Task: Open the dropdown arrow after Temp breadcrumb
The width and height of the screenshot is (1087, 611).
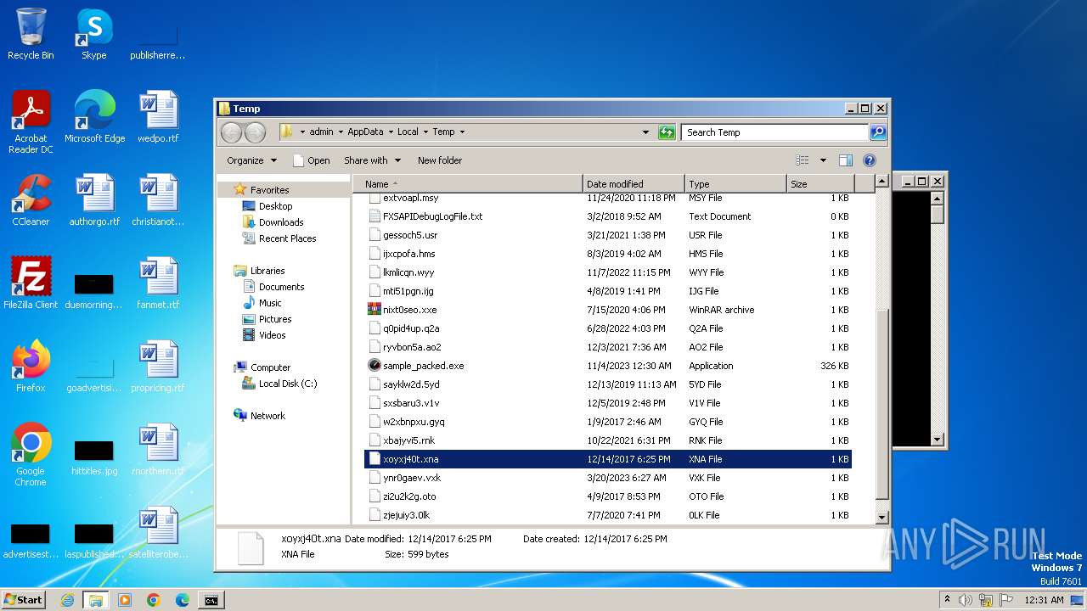Action: [462, 132]
